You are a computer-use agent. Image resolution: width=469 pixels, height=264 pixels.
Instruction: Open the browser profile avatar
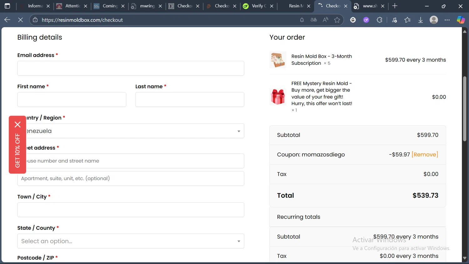point(434,20)
